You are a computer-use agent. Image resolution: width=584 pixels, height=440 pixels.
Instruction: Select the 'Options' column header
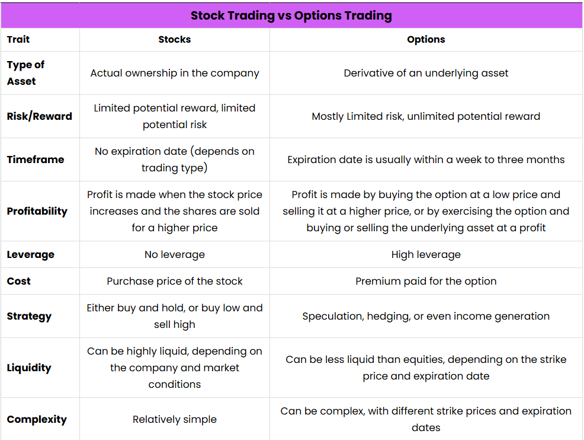(426, 40)
